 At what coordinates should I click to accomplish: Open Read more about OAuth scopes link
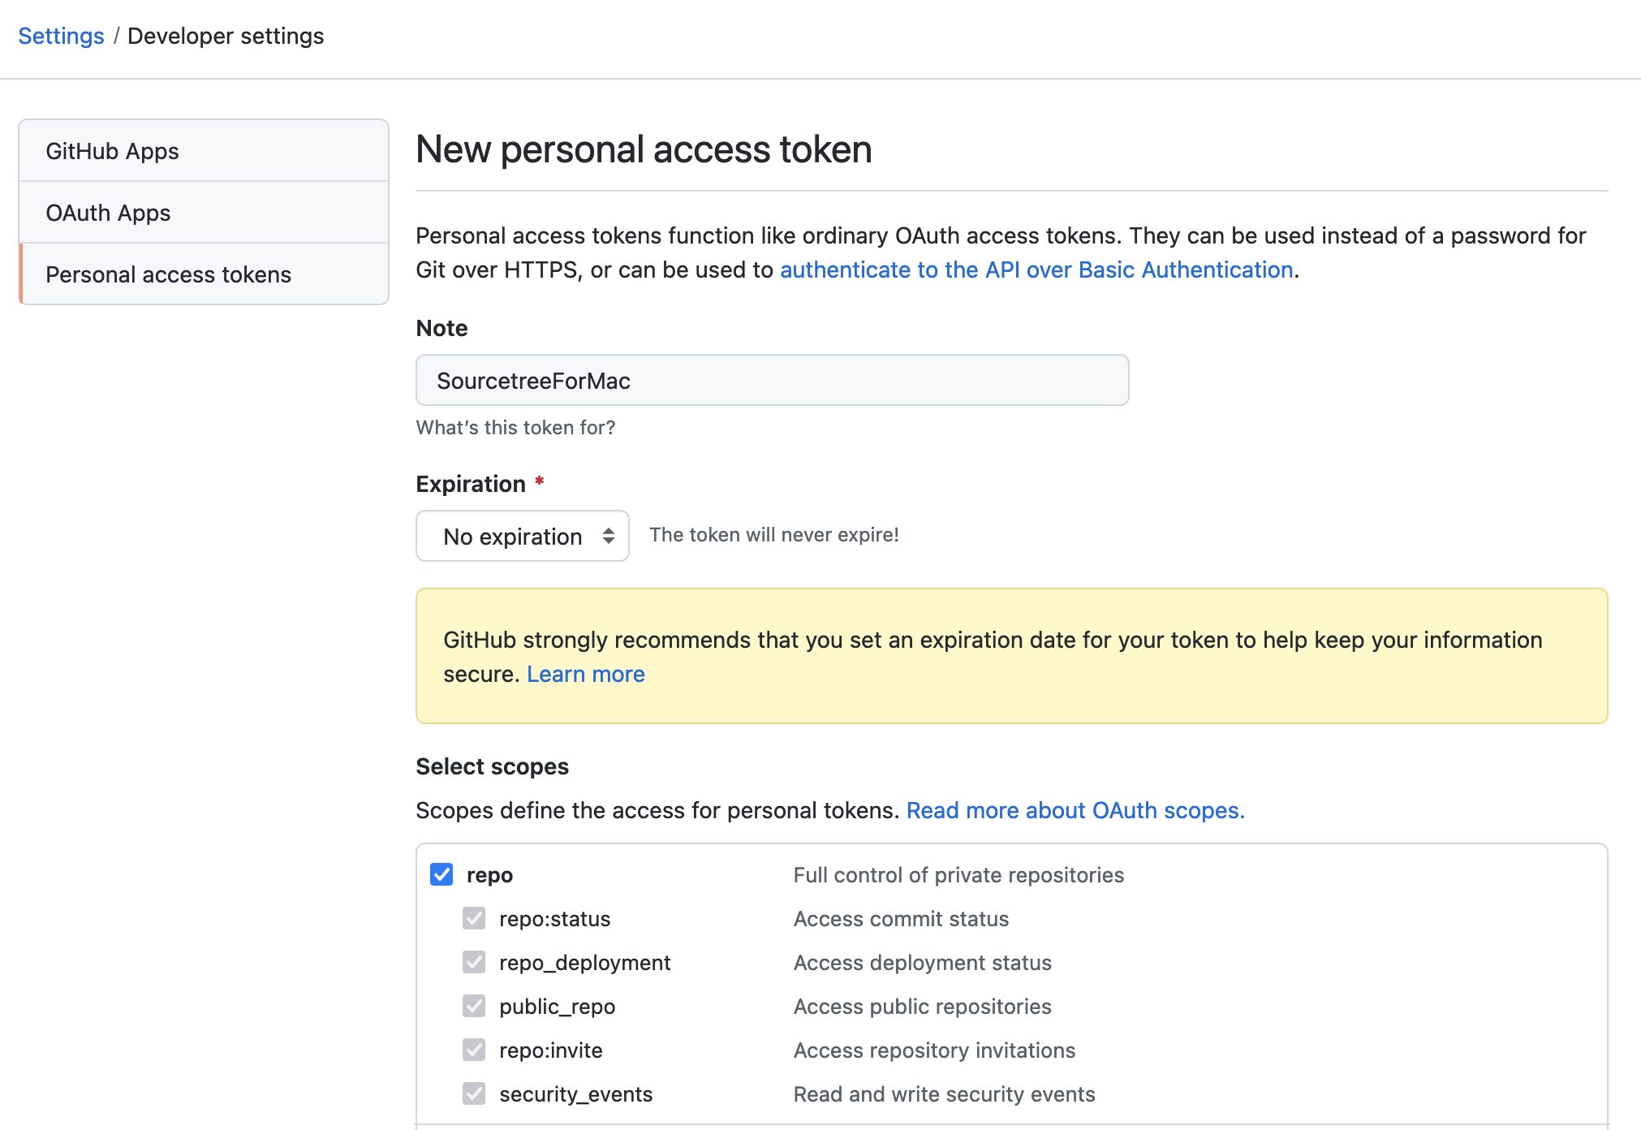pyautogui.click(x=1075, y=810)
